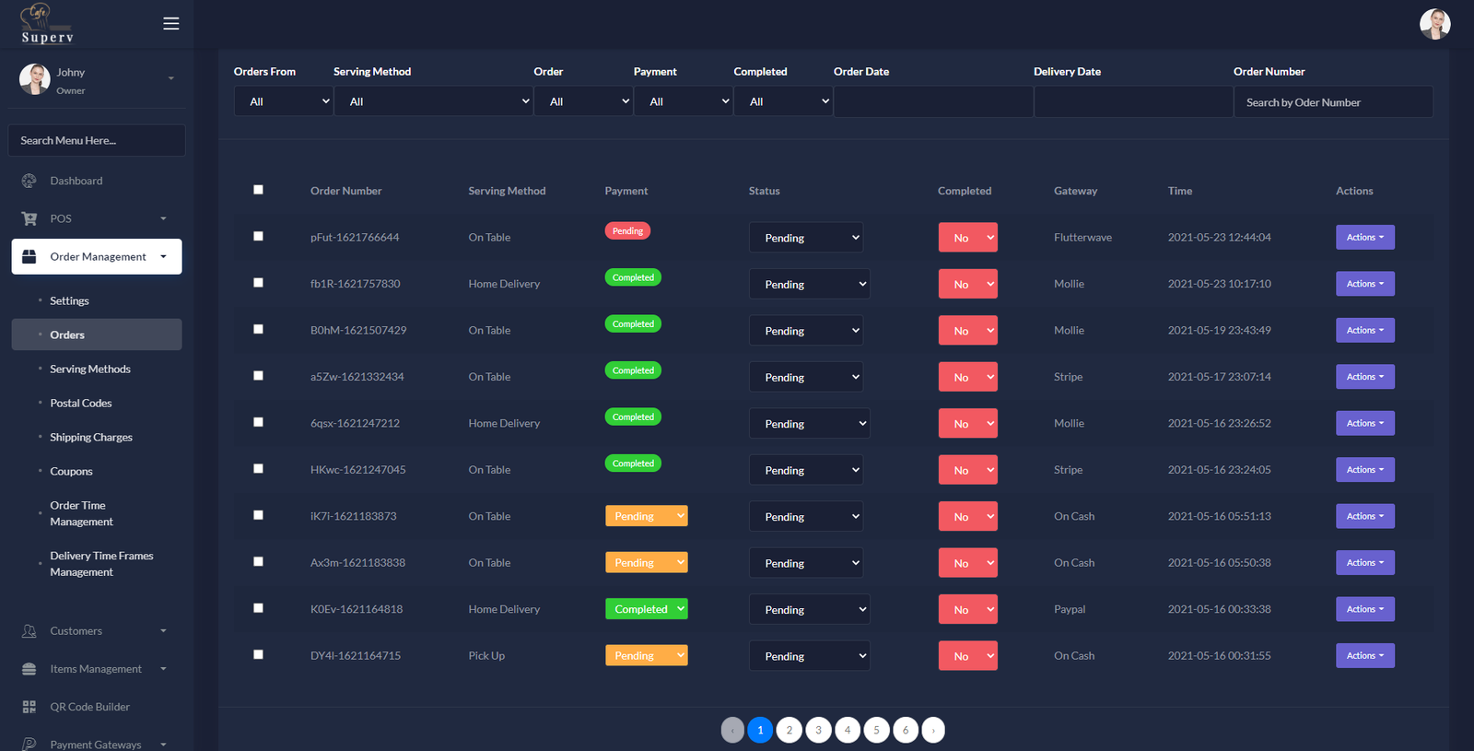The height and width of the screenshot is (751, 1474).
Task: Click the hamburger menu toggle icon
Action: [170, 24]
